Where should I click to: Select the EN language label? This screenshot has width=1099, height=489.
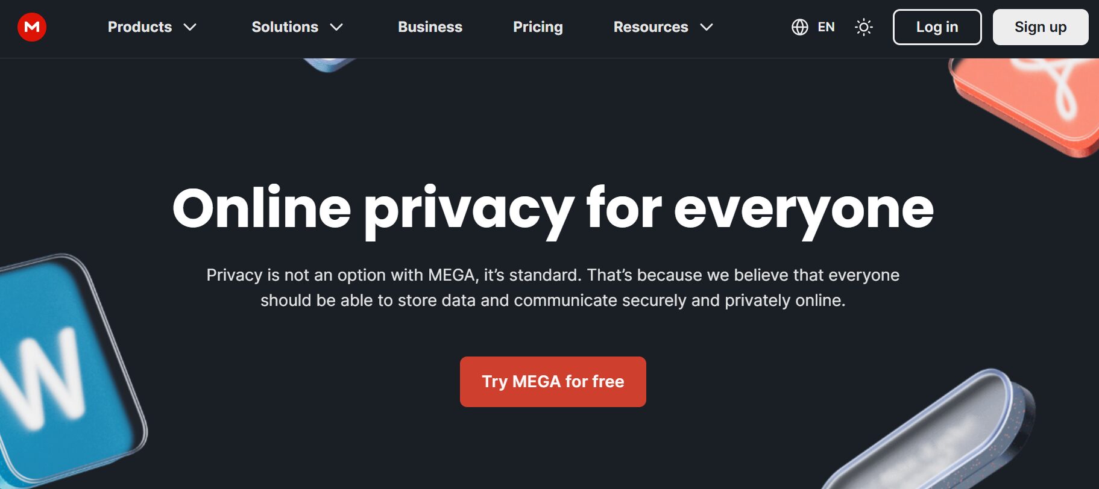[826, 27]
